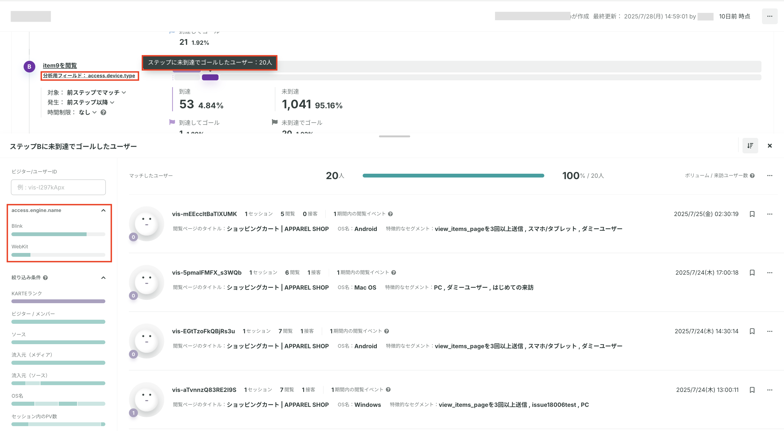Viewport: 784px width, 431px height.
Task: Open user vis-mEEccltBaTIXUMK details
Action: (204, 214)
